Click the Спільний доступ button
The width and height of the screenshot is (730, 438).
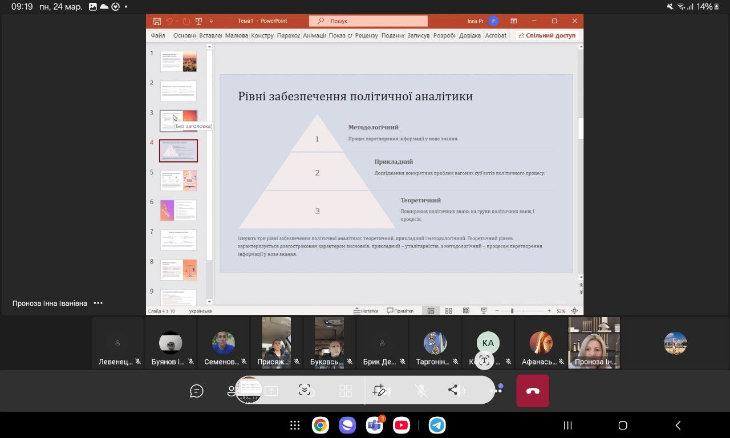547,35
